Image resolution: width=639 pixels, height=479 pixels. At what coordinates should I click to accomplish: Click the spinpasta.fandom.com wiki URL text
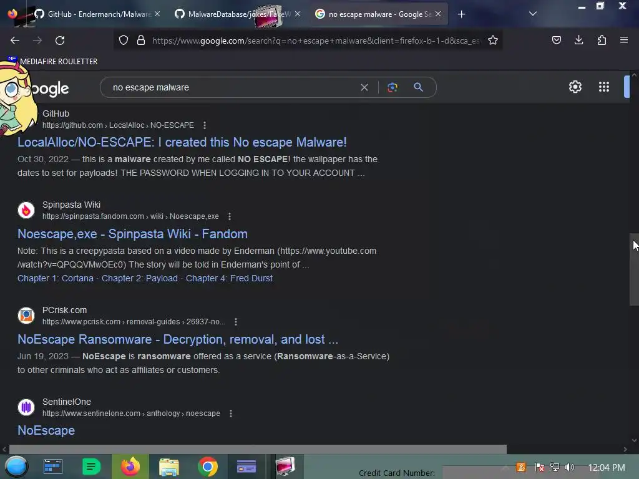[x=130, y=216]
